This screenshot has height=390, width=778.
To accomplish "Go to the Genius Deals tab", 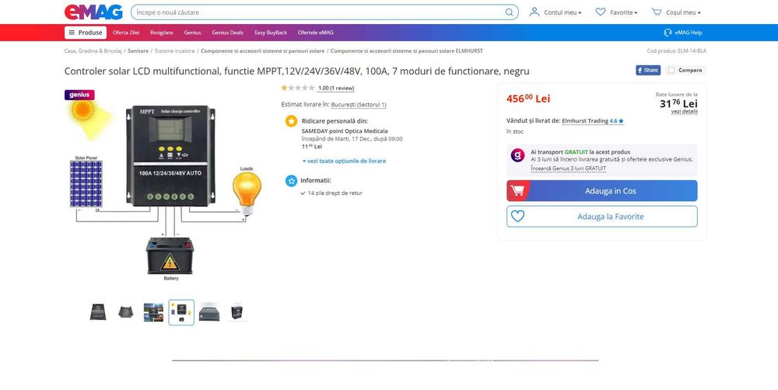I will click(228, 33).
